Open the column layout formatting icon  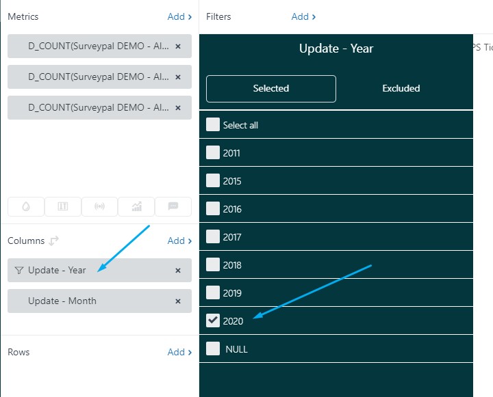(x=63, y=206)
